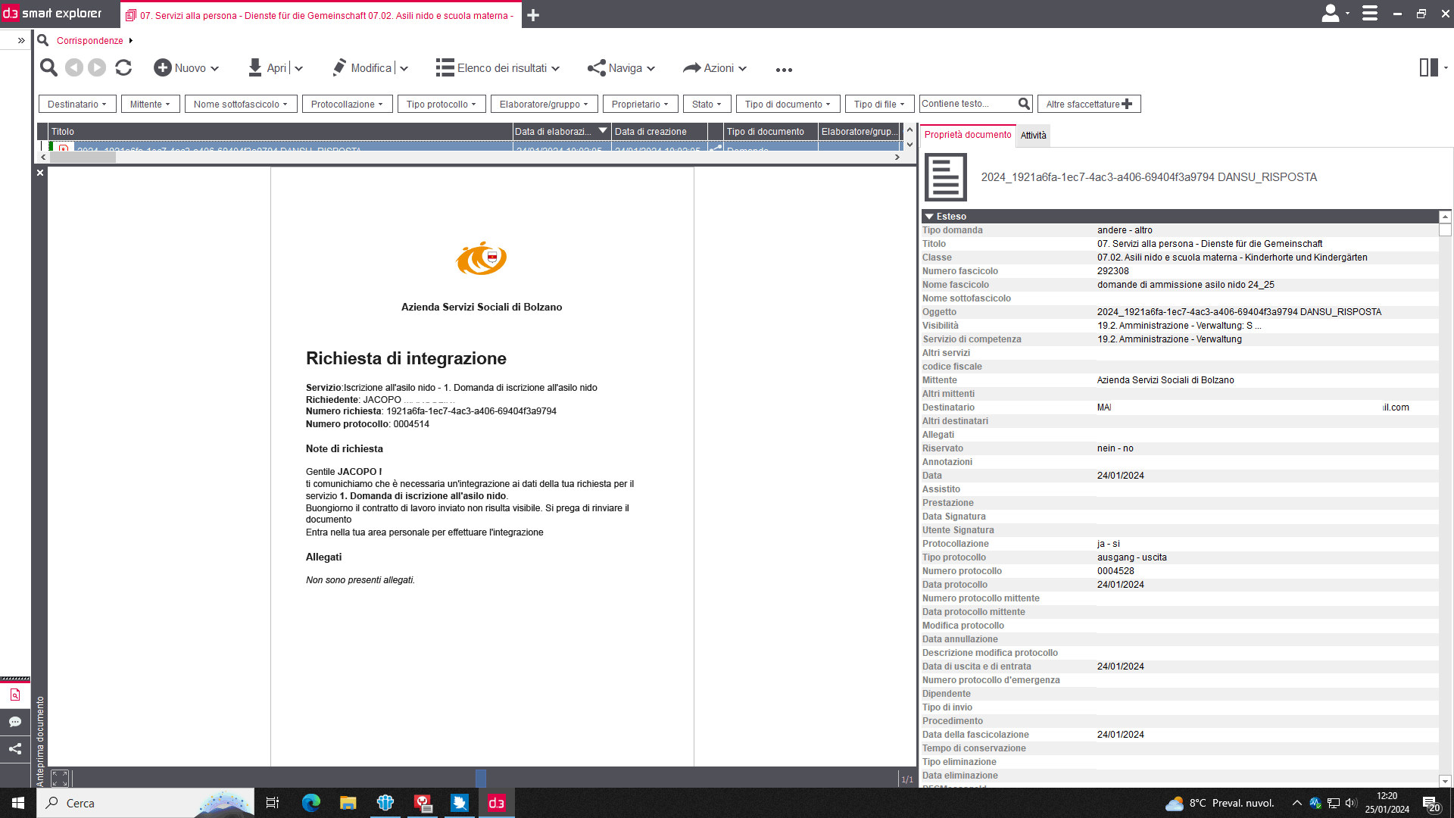Click the split view layout icon
This screenshot has height=818, width=1454.
1428,68
